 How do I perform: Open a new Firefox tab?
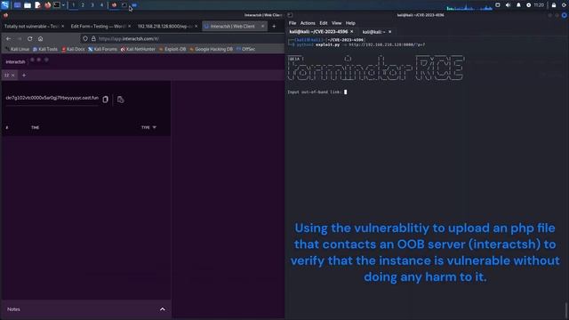coord(274,26)
